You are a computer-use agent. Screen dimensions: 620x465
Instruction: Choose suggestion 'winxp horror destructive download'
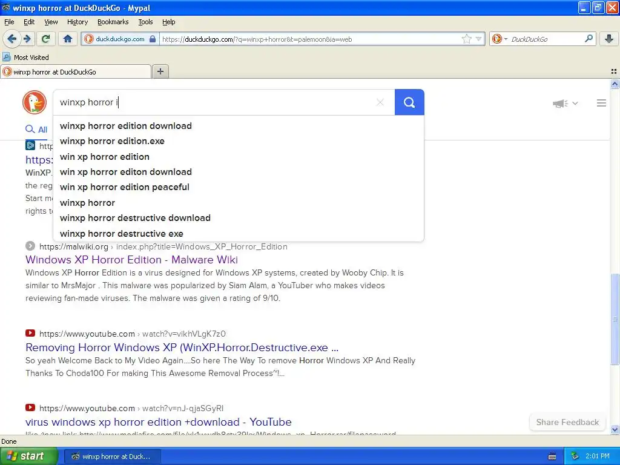point(239,218)
